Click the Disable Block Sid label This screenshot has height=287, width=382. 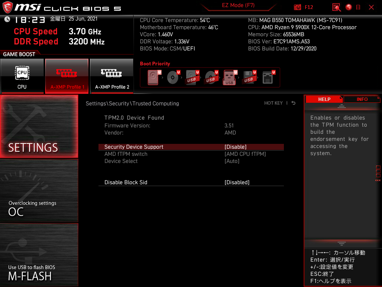[x=126, y=182]
